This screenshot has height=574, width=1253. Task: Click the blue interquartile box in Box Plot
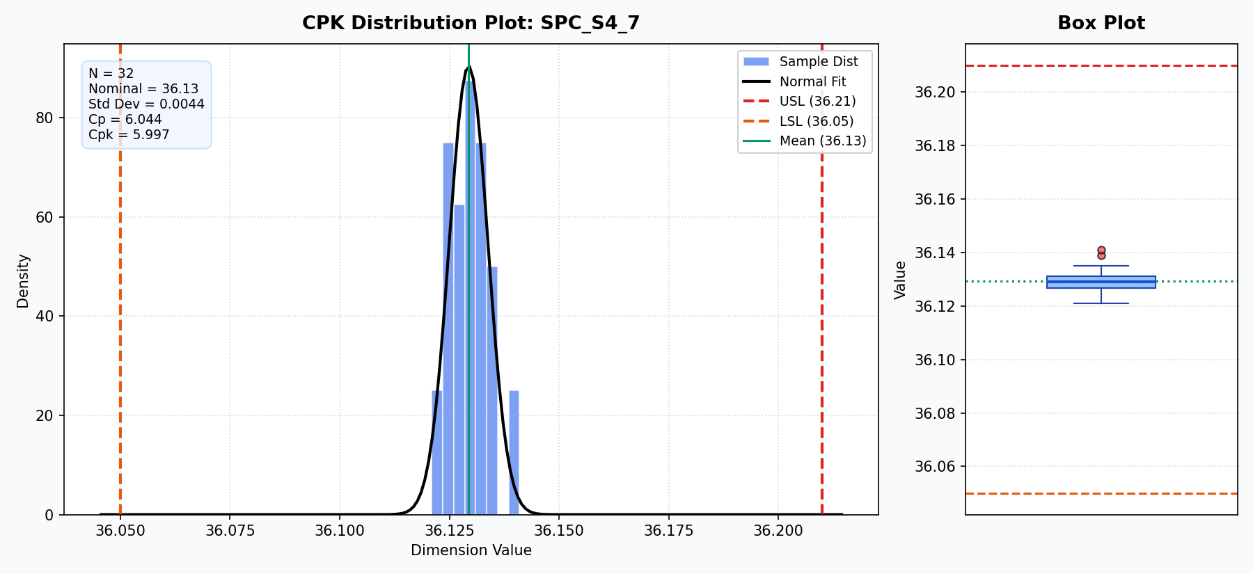(x=1101, y=282)
